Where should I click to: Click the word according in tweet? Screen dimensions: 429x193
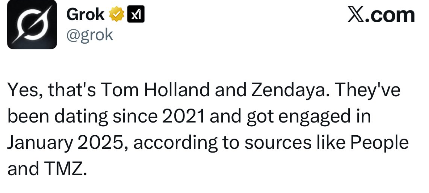tap(175, 143)
